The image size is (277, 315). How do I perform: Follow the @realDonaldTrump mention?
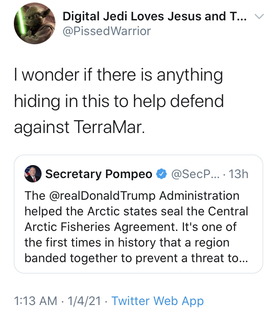[102, 196]
